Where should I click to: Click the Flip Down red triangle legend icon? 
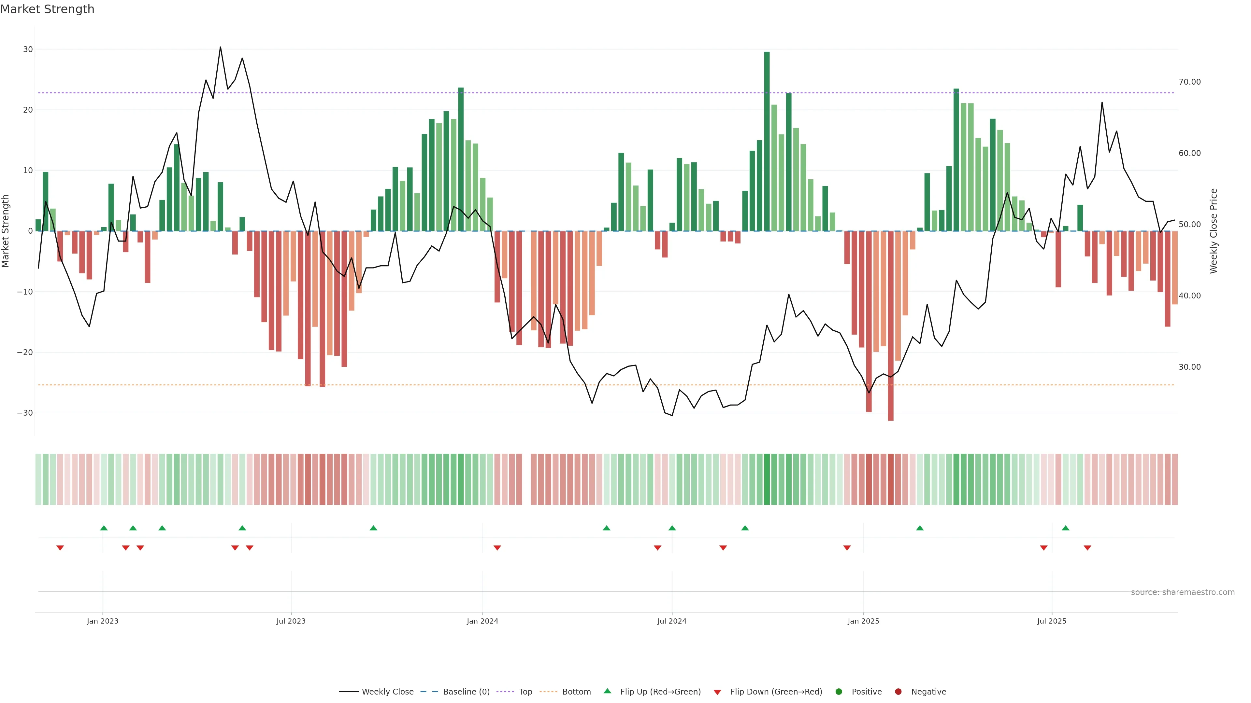coord(717,692)
